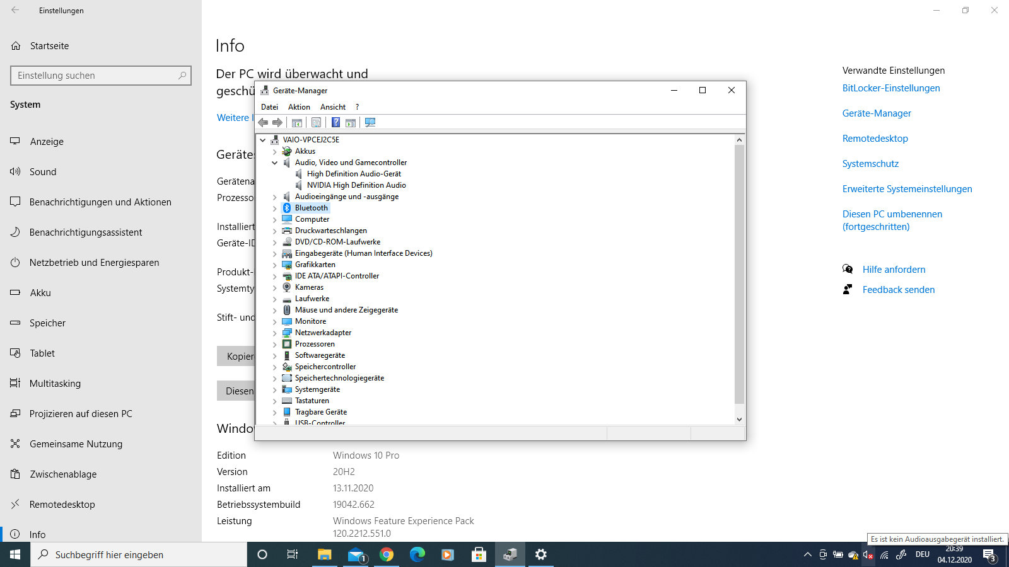
Task: Click the Hilfe anfordern link
Action: [894, 270]
